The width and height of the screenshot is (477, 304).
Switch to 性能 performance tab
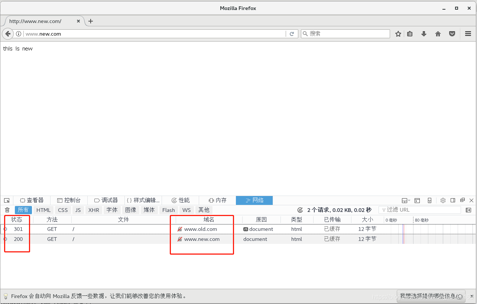(x=180, y=200)
